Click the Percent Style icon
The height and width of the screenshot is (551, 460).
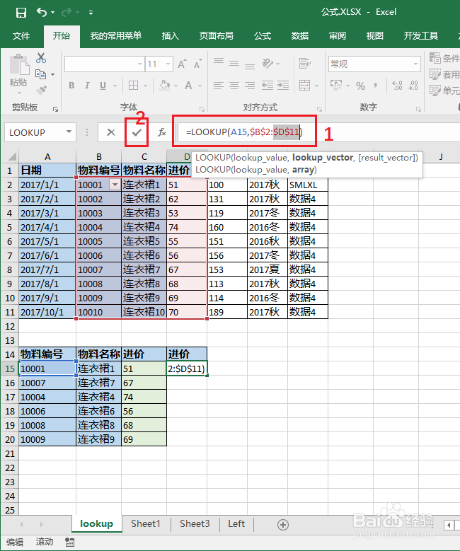[360, 86]
